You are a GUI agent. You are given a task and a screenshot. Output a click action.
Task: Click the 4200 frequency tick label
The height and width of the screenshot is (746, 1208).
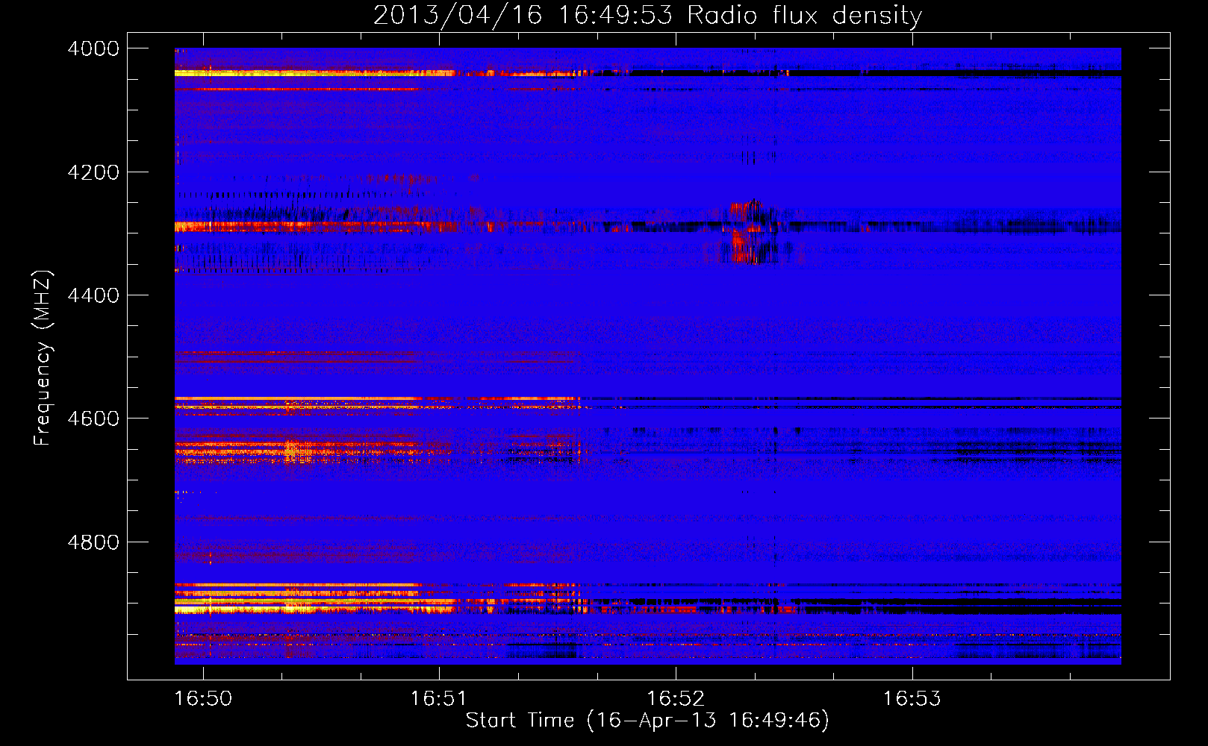click(93, 172)
